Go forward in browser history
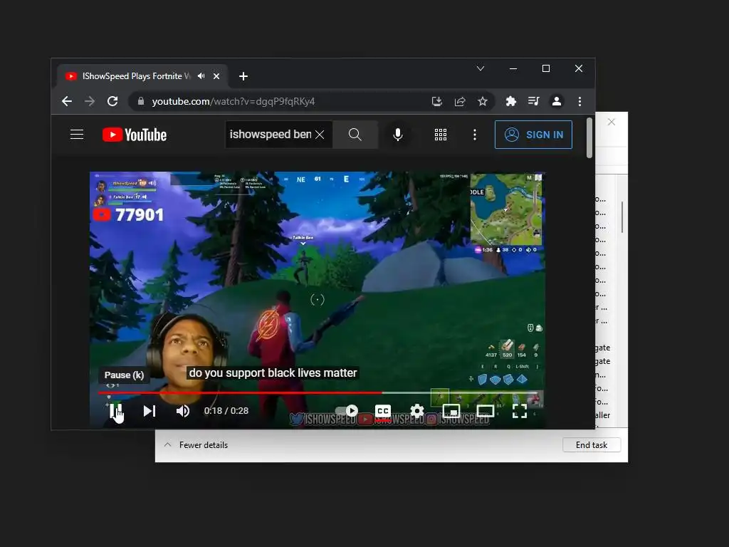 point(89,101)
